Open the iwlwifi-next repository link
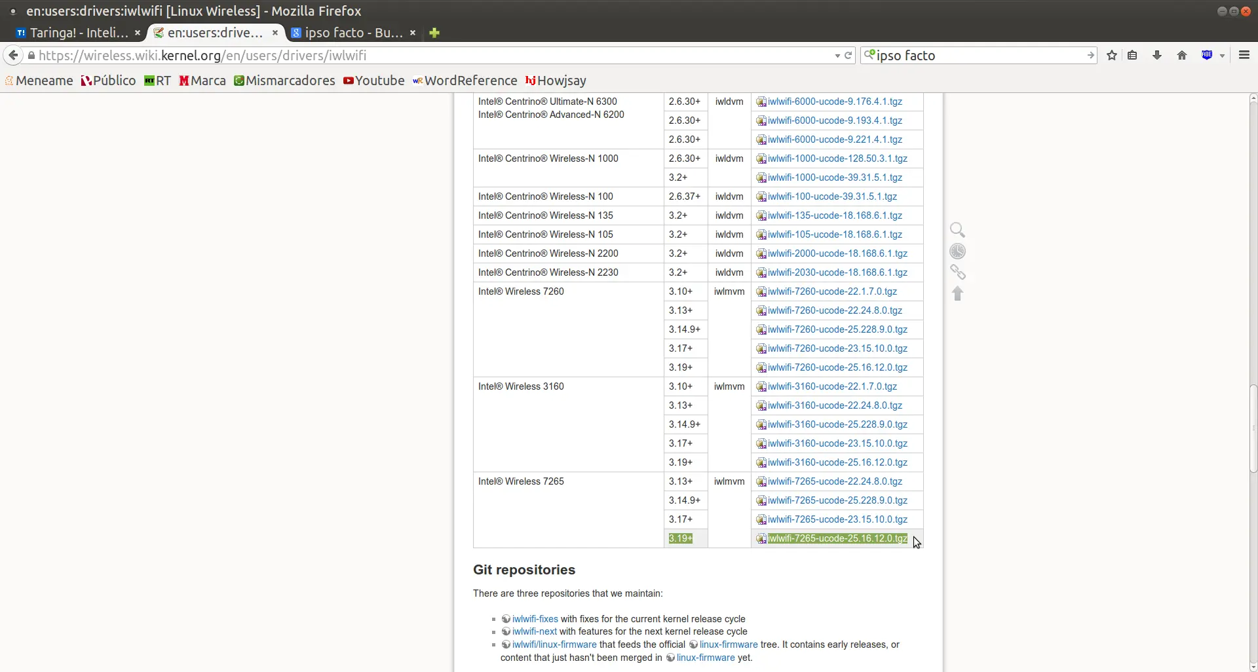Screen dimensions: 1258x672 tap(534, 631)
